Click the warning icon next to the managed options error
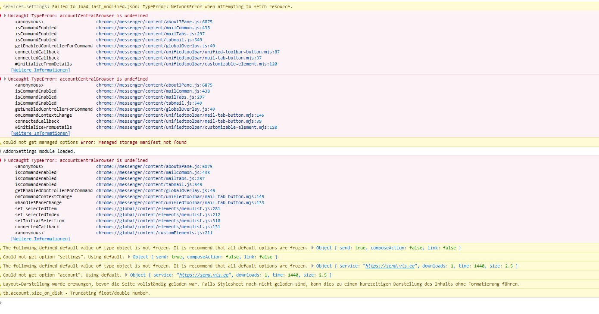This screenshot has width=599, height=314. point(1,142)
